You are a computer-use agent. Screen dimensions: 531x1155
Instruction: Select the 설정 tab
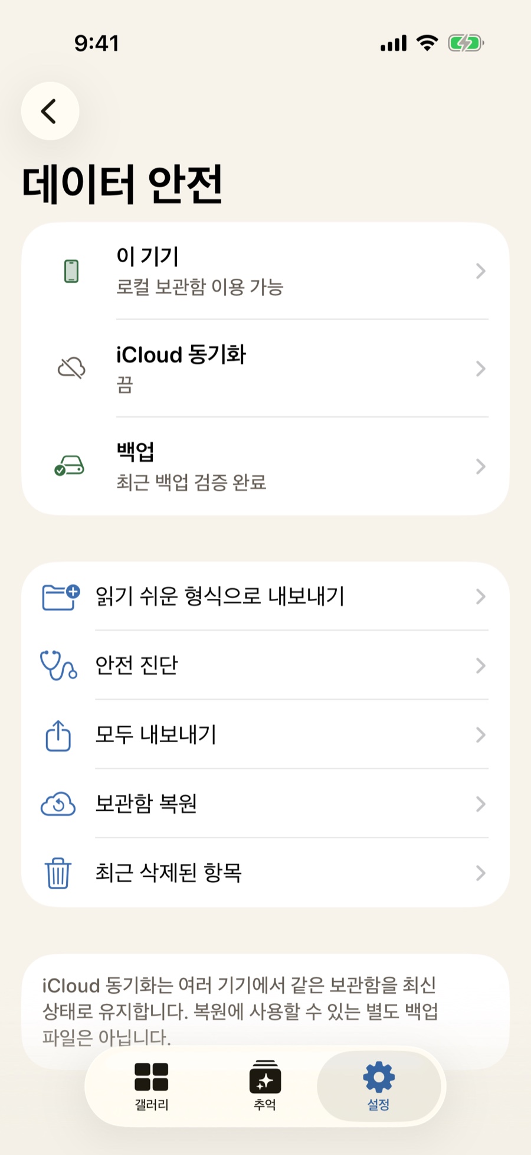coord(379,1087)
